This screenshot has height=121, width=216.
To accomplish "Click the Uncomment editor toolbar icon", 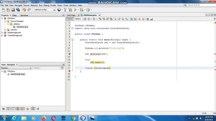I will 152,19.
